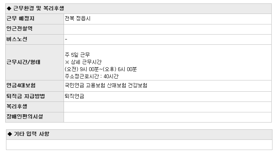The height and width of the screenshot is (156, 277).
Task: Click the 인근전철역 label cell
Action: point(35,29)
